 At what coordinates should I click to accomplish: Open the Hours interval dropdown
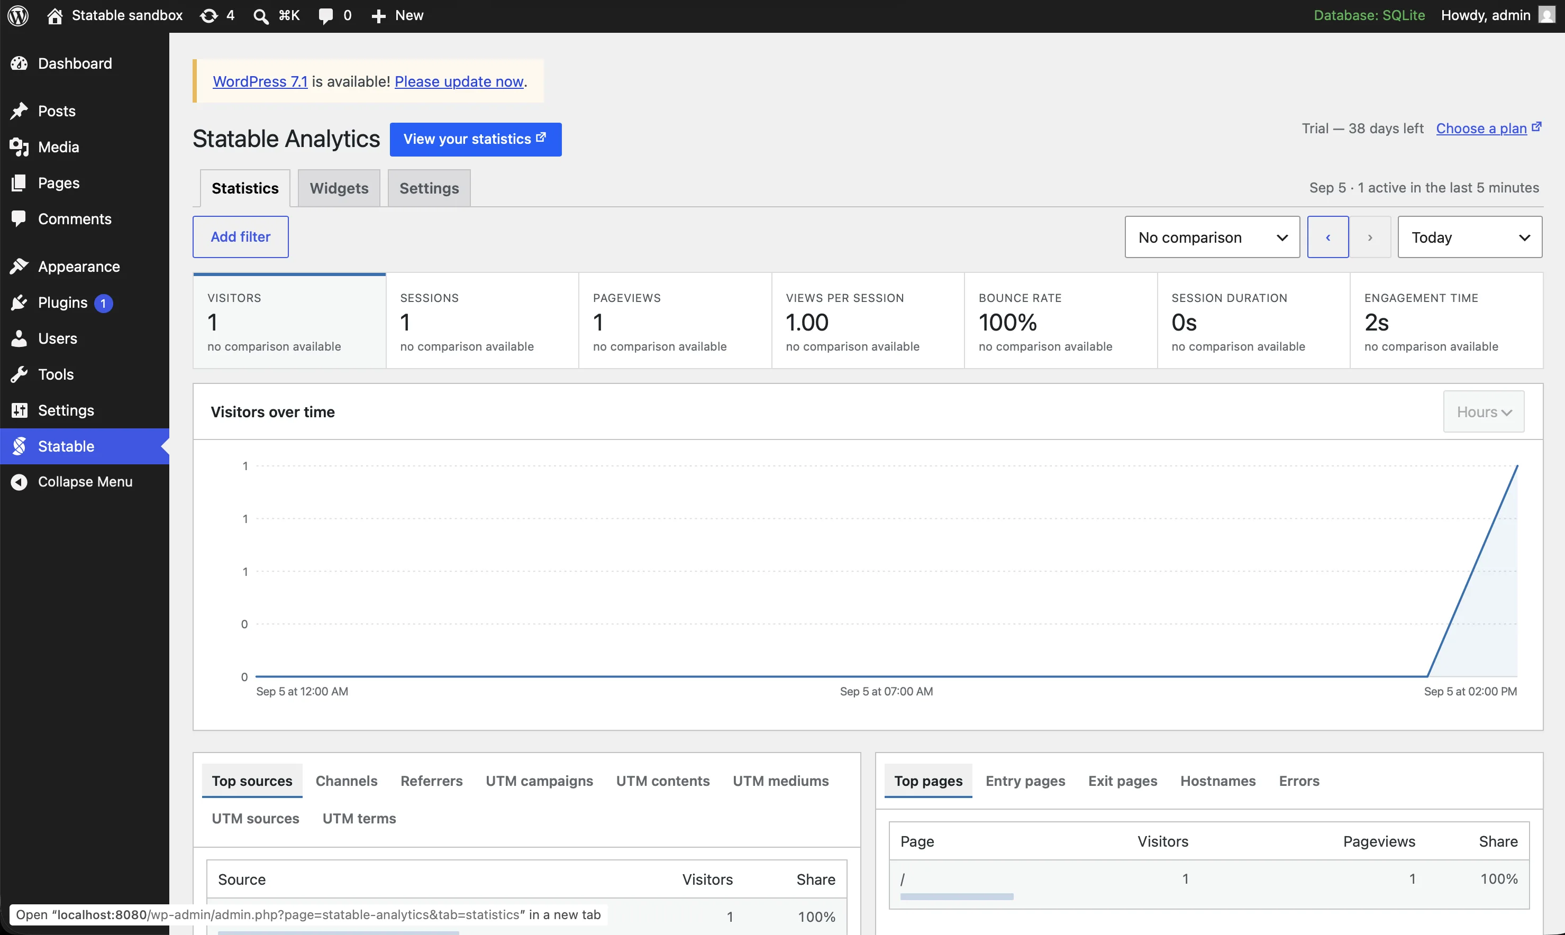1484,412
